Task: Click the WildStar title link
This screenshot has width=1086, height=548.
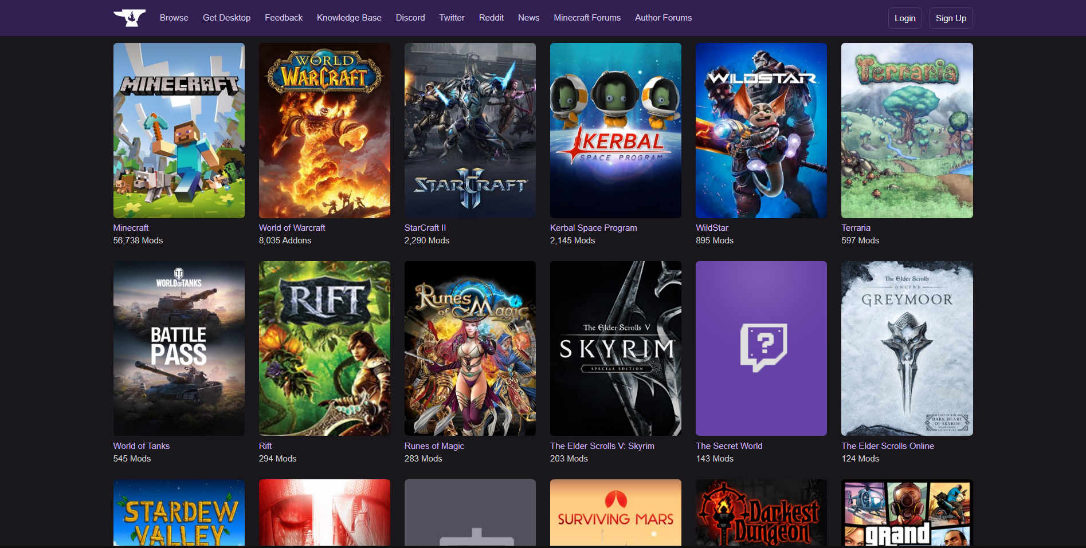Action: 712,228
